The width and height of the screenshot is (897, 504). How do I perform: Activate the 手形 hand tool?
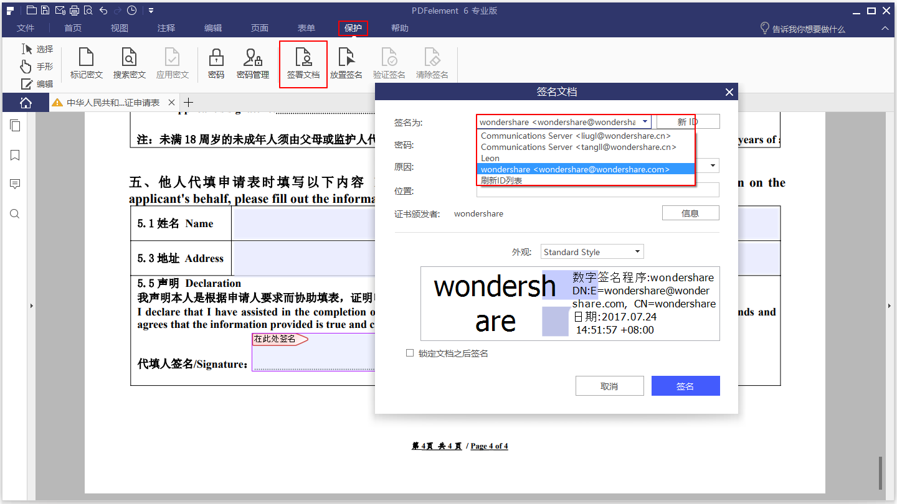[x=37, y=67]
